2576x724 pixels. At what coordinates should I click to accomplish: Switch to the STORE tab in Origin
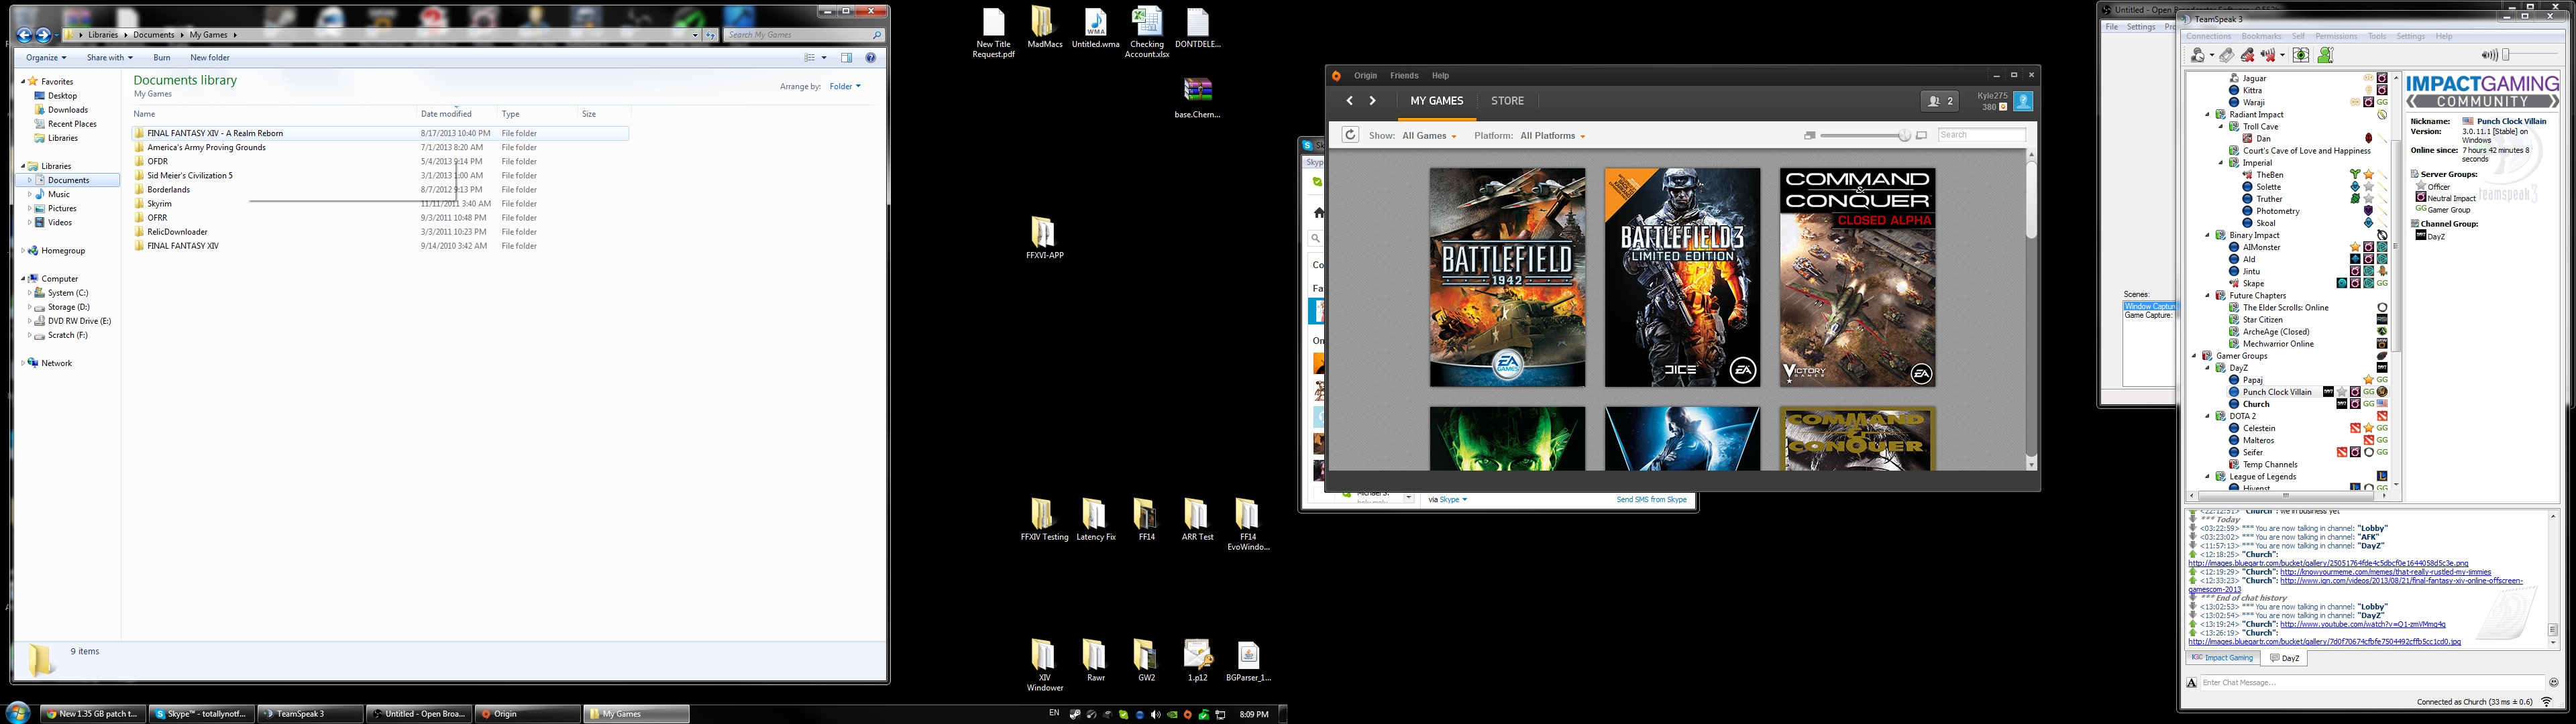(1507, 101)
